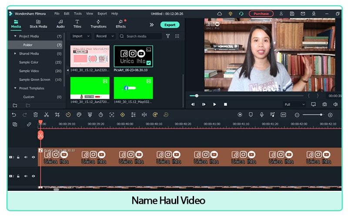Open the headset support icon
Screen dimensions: 348x216
click(x=241, y=14)
